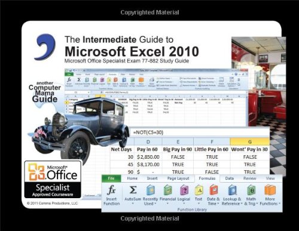299x231 pixels.
Task: Select TRUE in Wont' Pay column, 90-day row
Action: coord(250,172)
